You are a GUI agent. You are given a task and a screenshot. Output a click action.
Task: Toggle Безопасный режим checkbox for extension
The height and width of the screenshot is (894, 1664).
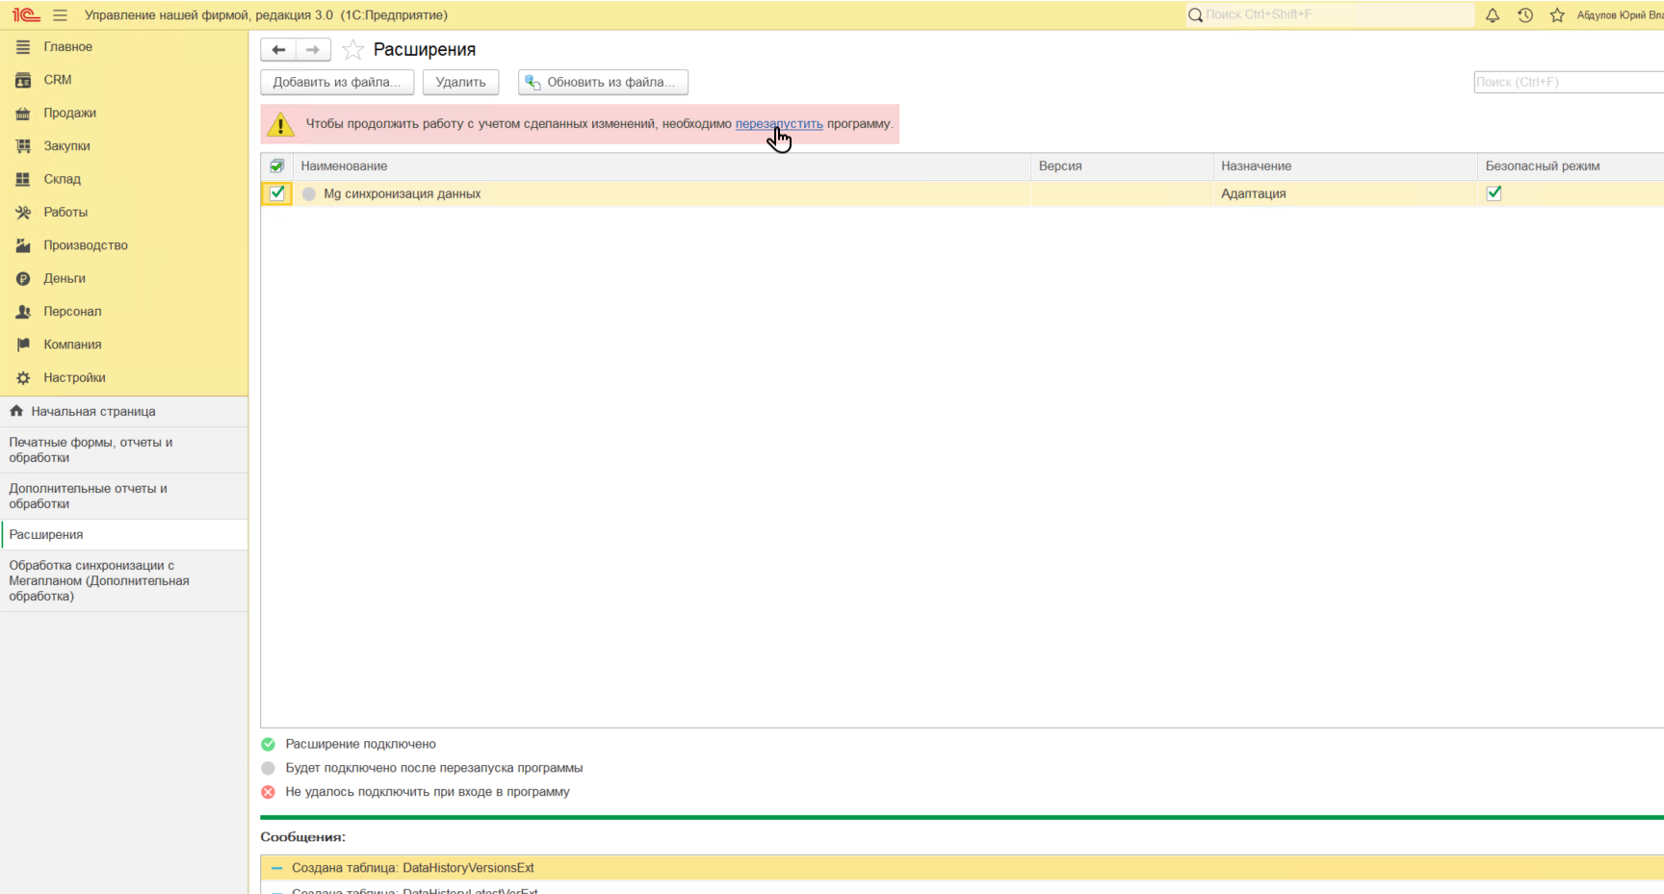(x=1494, y=193)
